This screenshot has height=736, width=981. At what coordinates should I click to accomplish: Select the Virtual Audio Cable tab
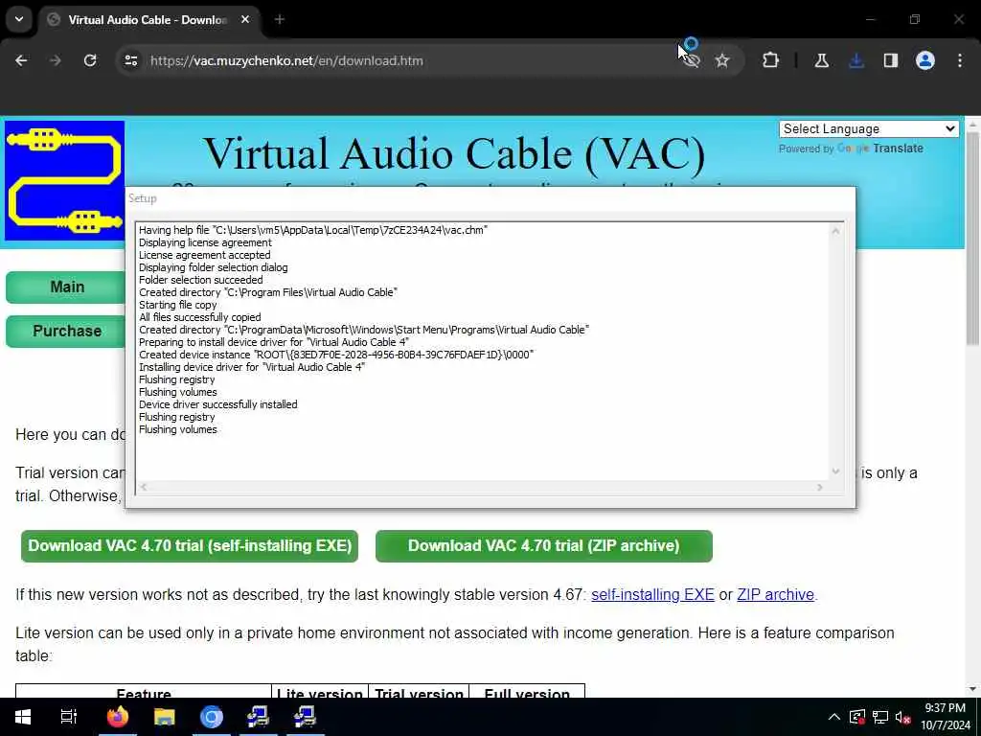click(x=150, y=19)
